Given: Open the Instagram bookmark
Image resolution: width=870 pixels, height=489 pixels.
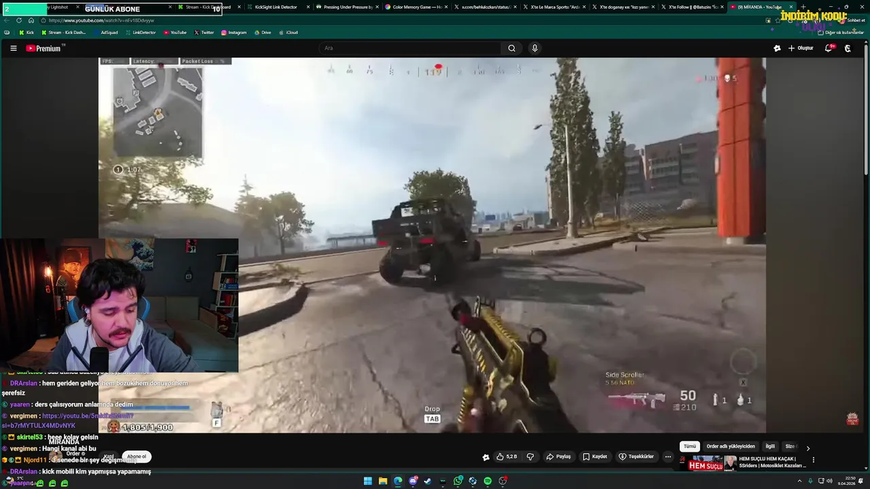Looking at the screenshot, I should point(234,33).
